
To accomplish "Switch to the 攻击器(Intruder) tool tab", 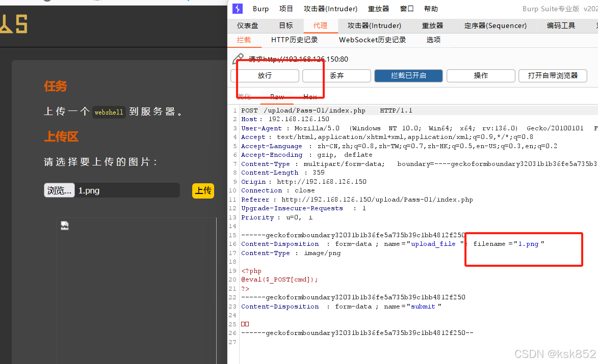I will (374, 25).
